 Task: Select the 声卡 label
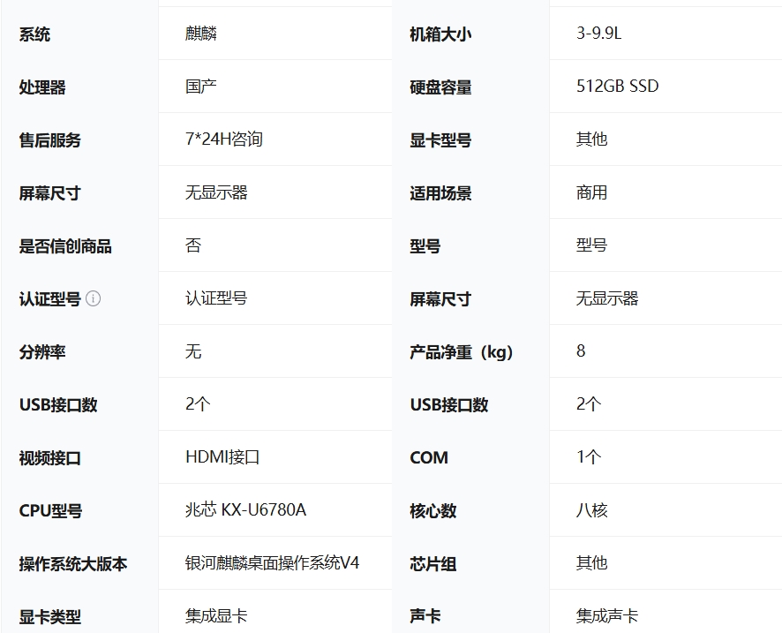tap(425, 616)
